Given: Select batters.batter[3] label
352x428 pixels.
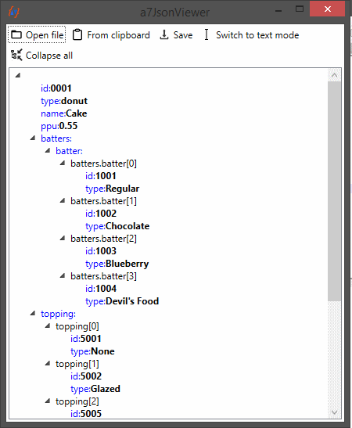Looking at the screenshot, I should 103,276.
